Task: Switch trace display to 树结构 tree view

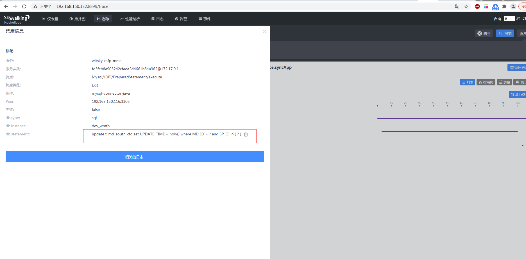Action: [486, 82]
